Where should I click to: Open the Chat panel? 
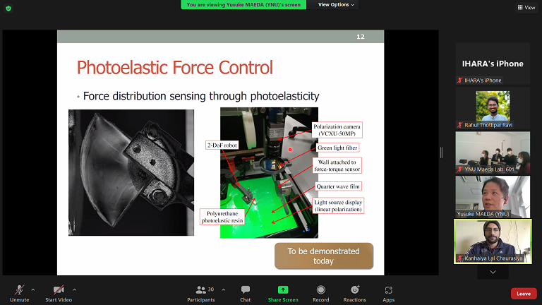pos(246,292)
